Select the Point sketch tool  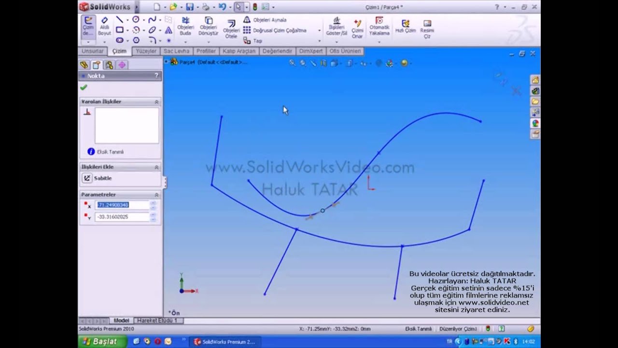point(168,40)
